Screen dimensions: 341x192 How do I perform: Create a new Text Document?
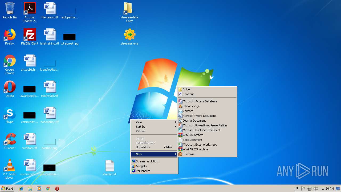tap(207, 140)
